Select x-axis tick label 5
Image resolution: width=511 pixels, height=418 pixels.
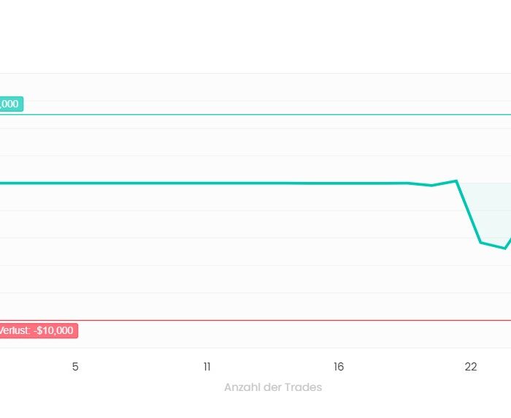(x=75, y=367)
